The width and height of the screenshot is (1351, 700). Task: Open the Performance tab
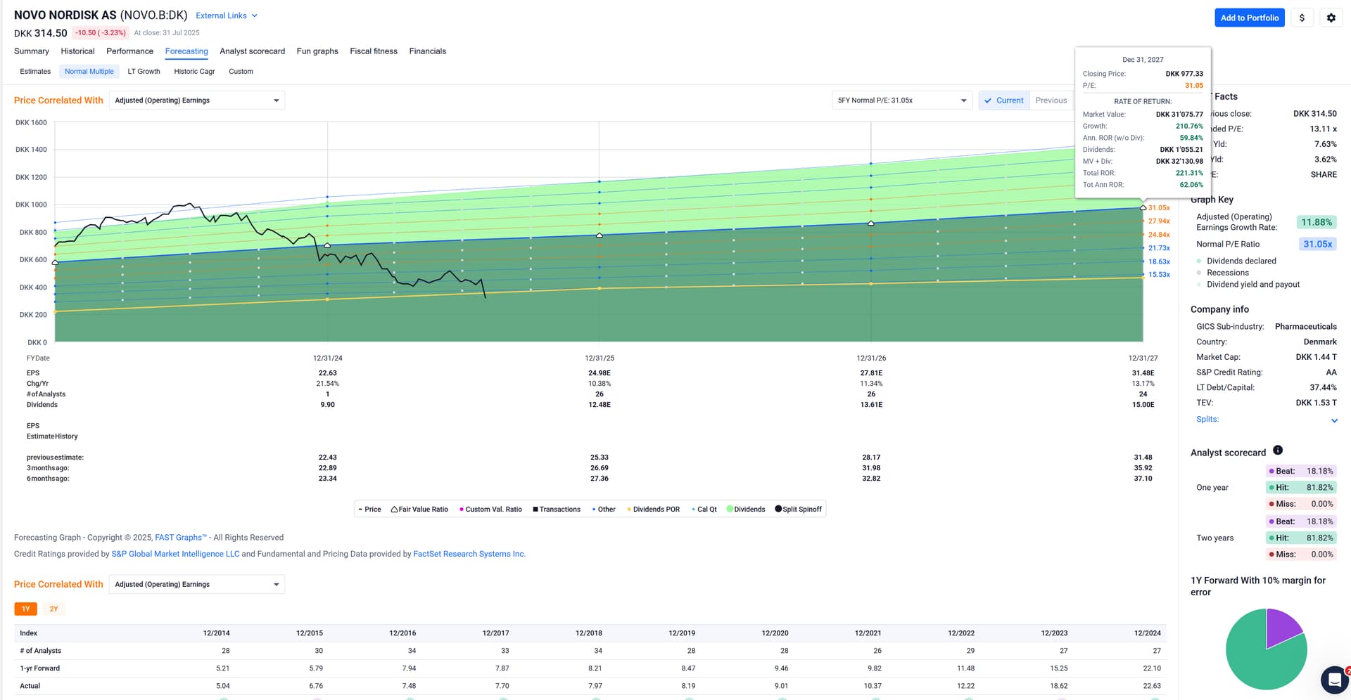pyautogui.click(x=129, y=51)
